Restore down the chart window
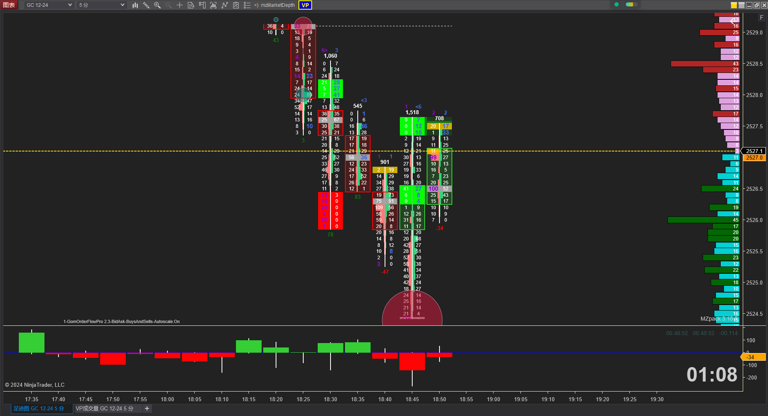Viewport: 768px width, 416px height. [756, 5]
